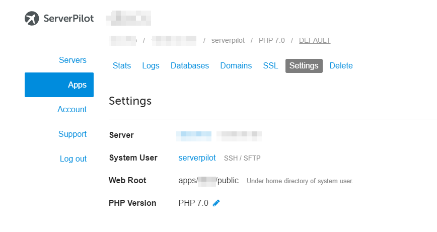The height and width of the screenshot is (232, 437).
Task: Go to Account in the sidebar
Action: 72,109
